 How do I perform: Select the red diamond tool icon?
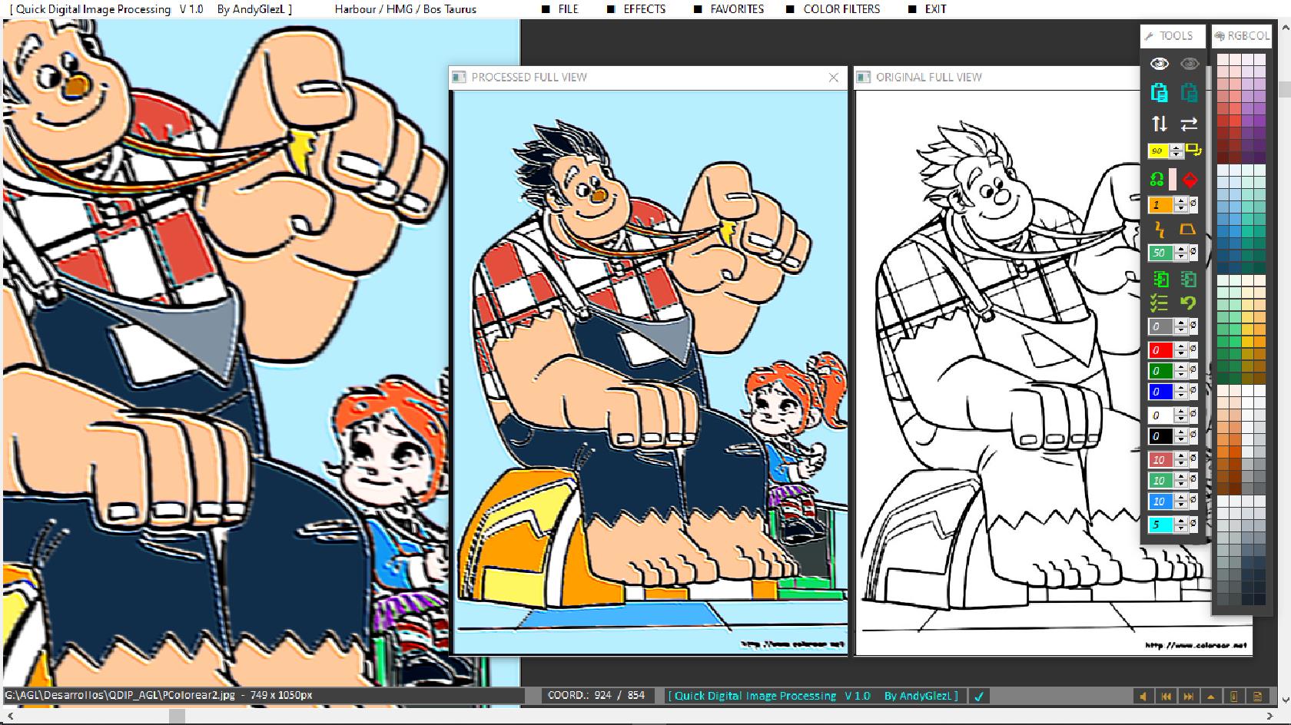1190,180
